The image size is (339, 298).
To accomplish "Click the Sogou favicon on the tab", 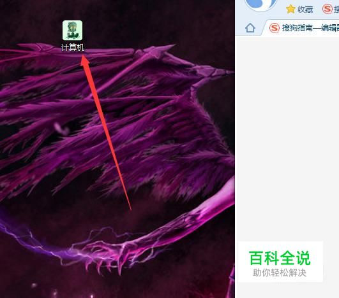I will pyautogui.click(x=275, y=28).
